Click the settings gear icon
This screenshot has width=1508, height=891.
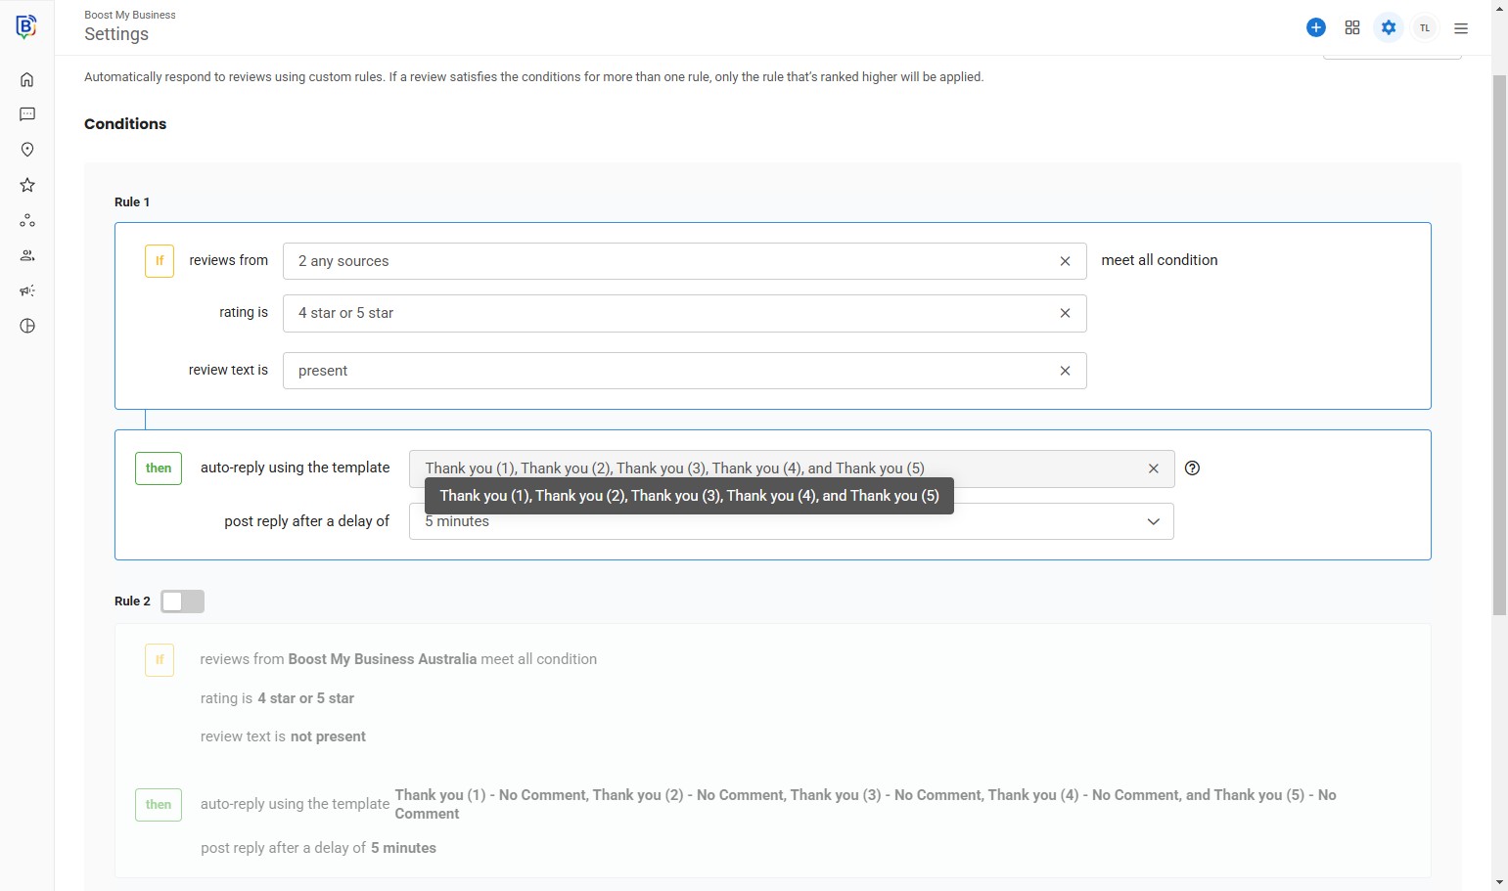(x=1389, y=27)
